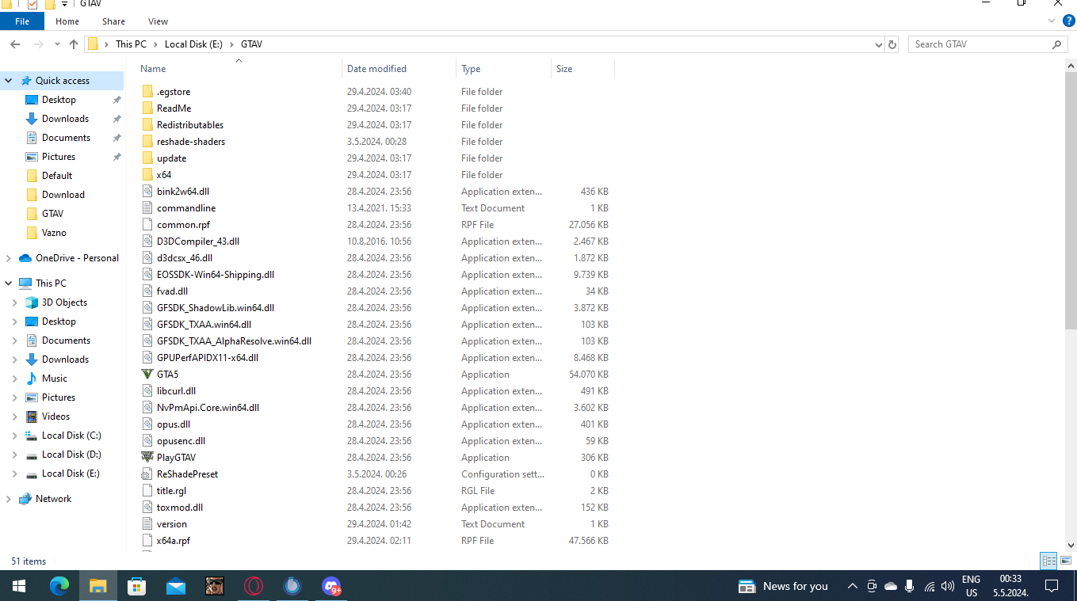This screenshot has width=1077, height=601.
Task: Collapse the This PC tree node
Action: [9, 283]
